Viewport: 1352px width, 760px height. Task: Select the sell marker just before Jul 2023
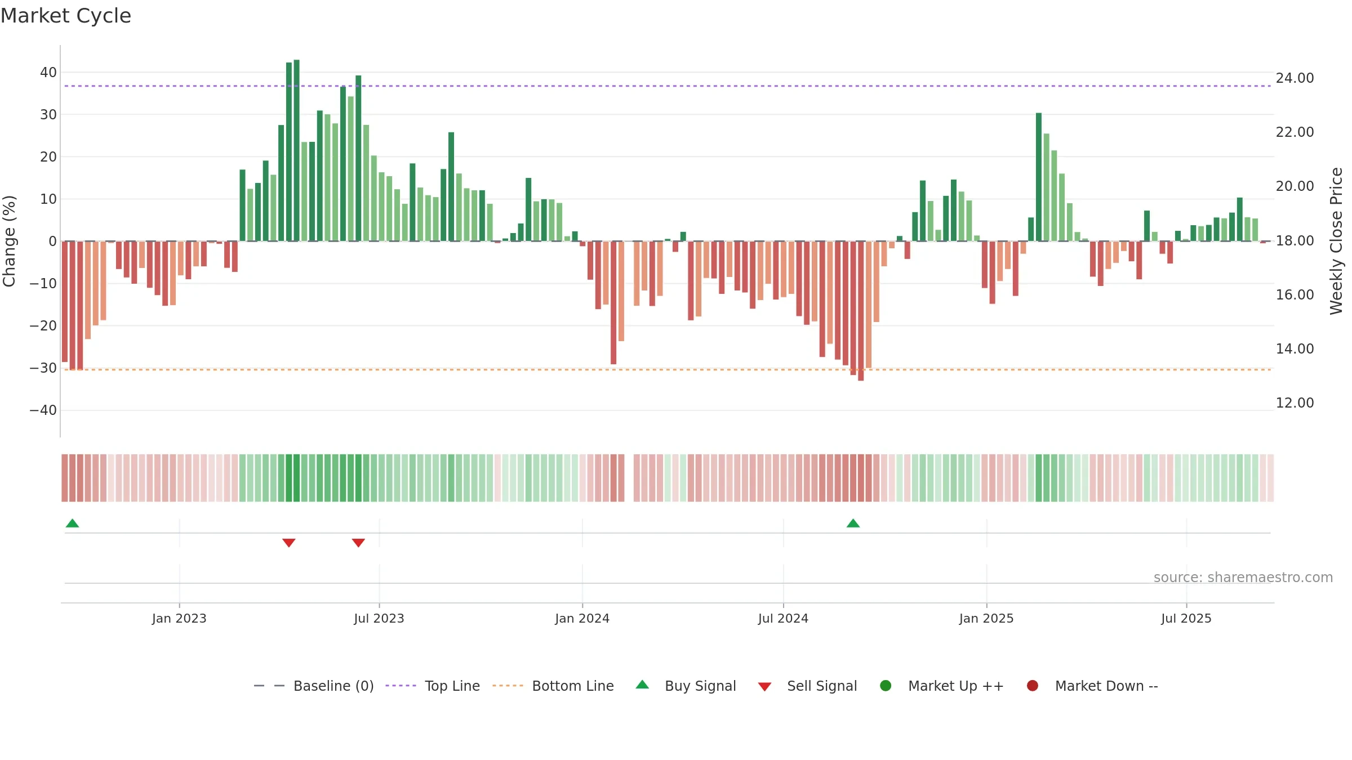(x=358, y=543)
